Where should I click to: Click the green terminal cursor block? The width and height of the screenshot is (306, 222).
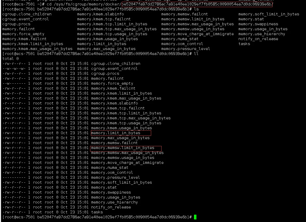195,217
